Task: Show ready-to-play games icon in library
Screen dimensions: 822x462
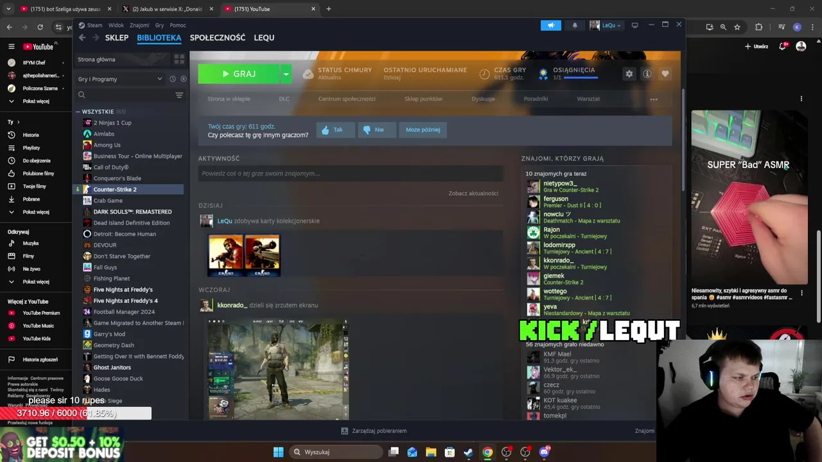Action: point(183,79)
